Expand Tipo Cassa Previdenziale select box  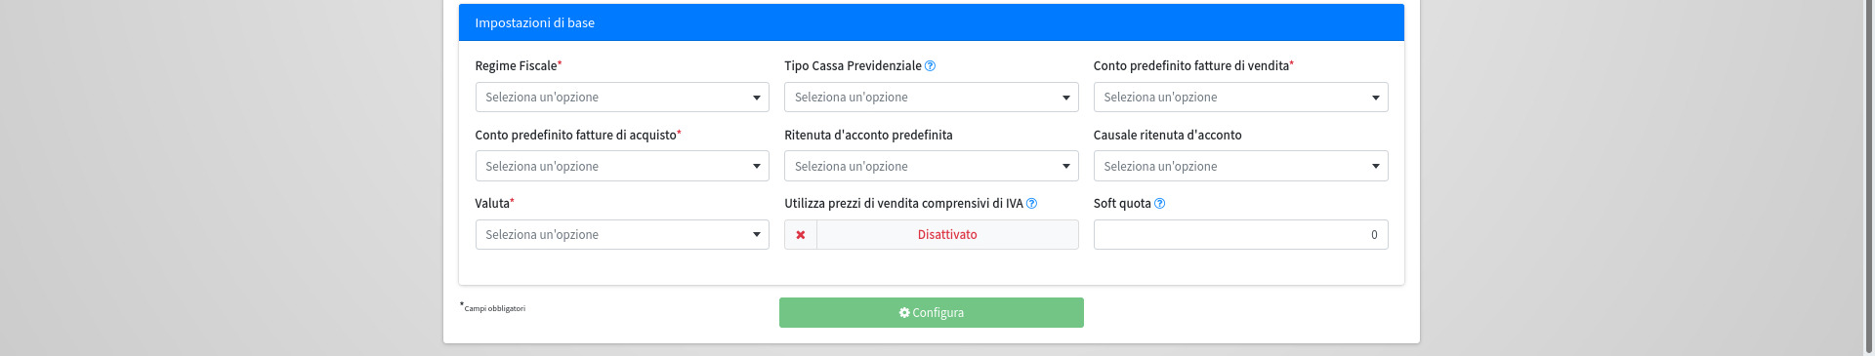(x=932, y=98)
